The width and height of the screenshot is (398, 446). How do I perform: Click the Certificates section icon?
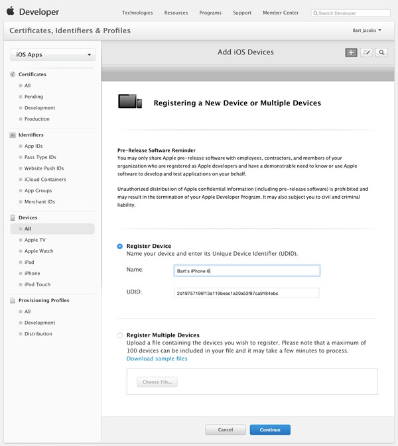coord(13,74)
